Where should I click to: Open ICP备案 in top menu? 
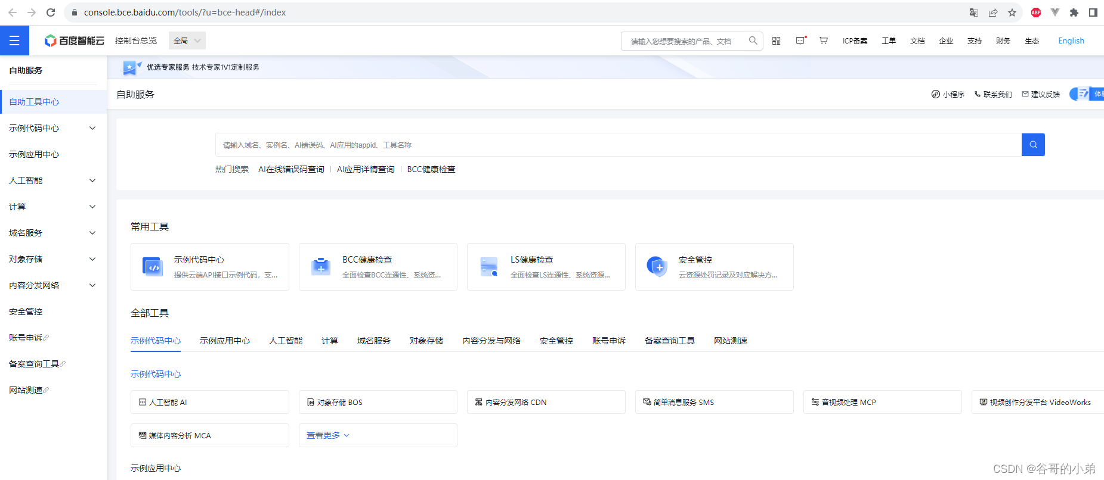(855, 41)
